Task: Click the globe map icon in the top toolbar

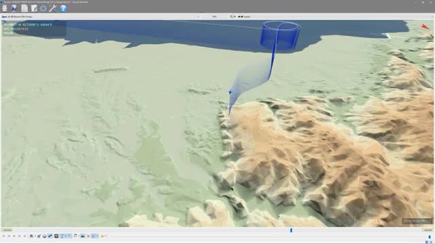Action: (14, 8)
